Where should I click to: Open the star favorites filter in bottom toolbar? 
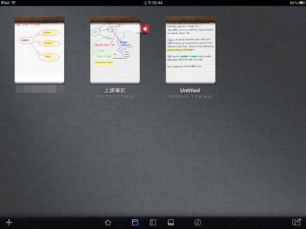[x=108, y=222]
